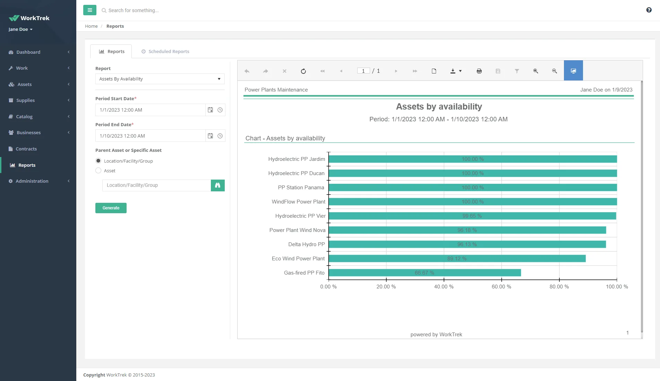Viewport: 660px width, 381px height.
Task: Click the navigate backward arrow in report toolbar
Action: pyautogui.click(x=247, y=71)
